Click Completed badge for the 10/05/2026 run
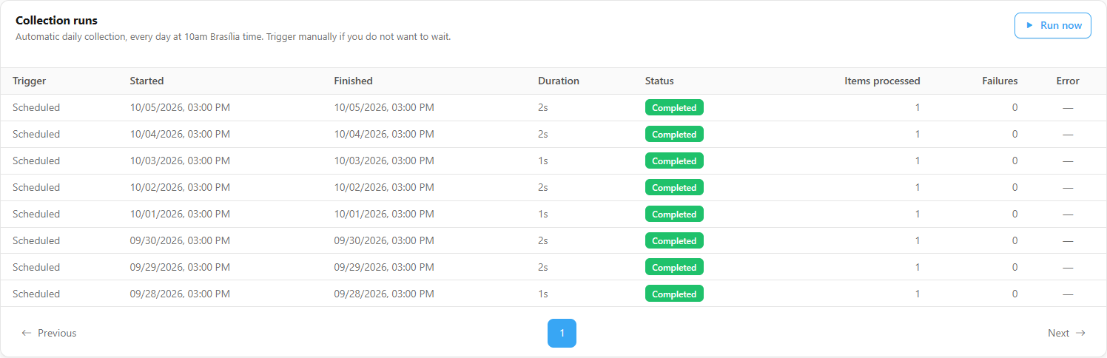The image size is (1107, 358). (x=674, y=107)
